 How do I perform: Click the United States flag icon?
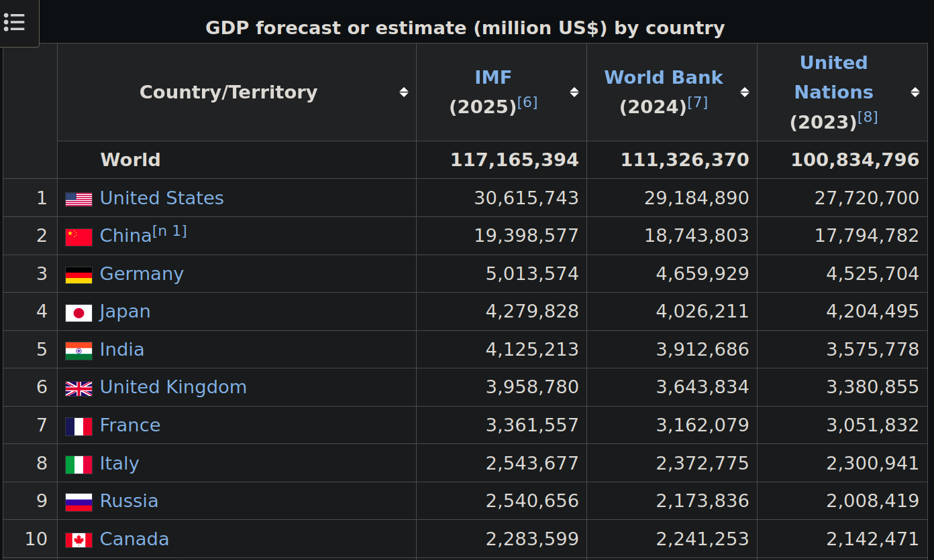click(x=79, y=199)
